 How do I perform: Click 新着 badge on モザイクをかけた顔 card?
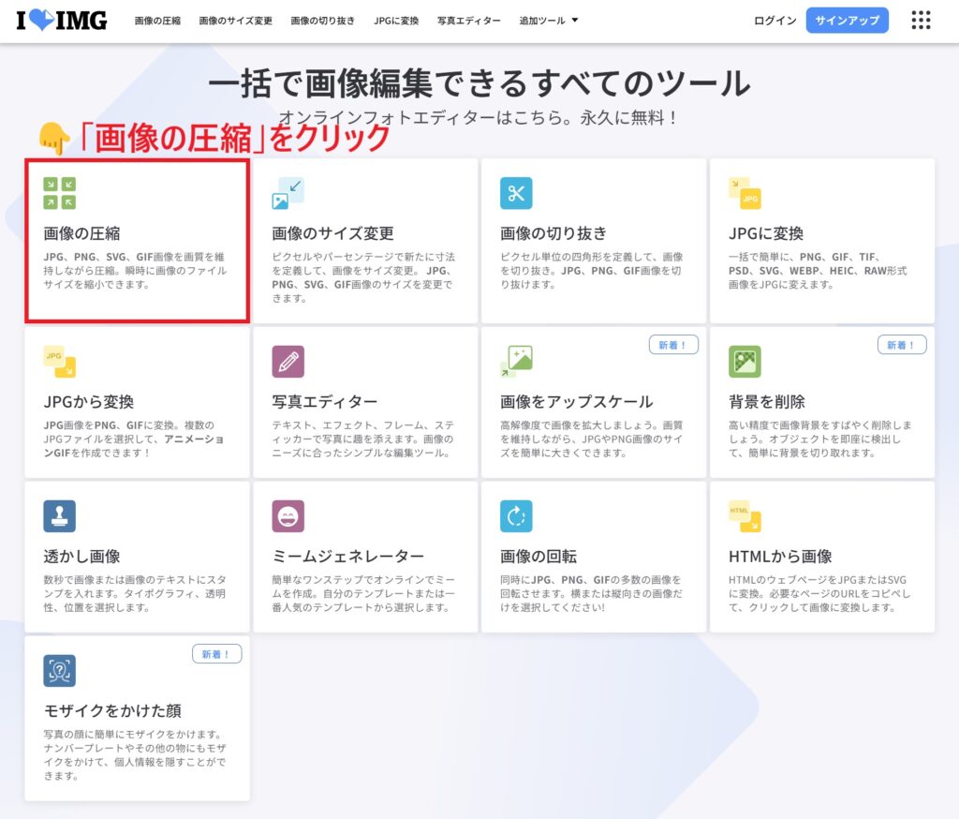click(216, 654)
